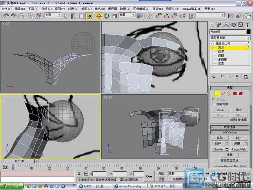253x190 pixels.
Task: Activate the Select and Link tool
Action: coord(23,16)
